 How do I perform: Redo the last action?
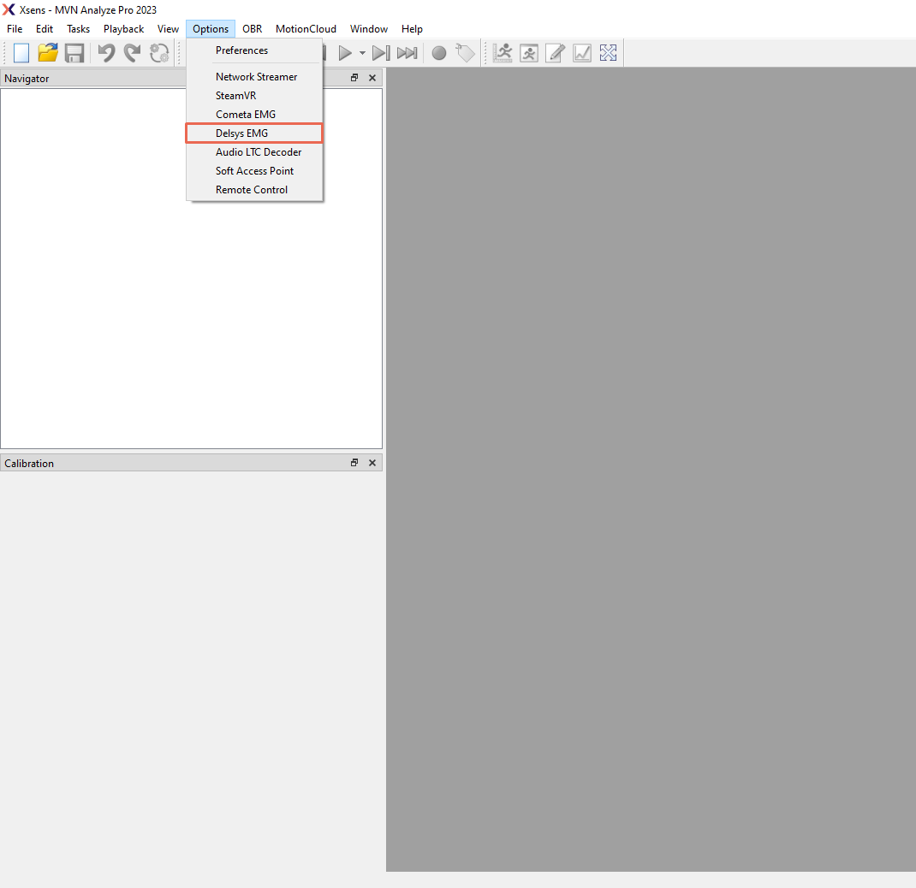(x=133, y=53)
